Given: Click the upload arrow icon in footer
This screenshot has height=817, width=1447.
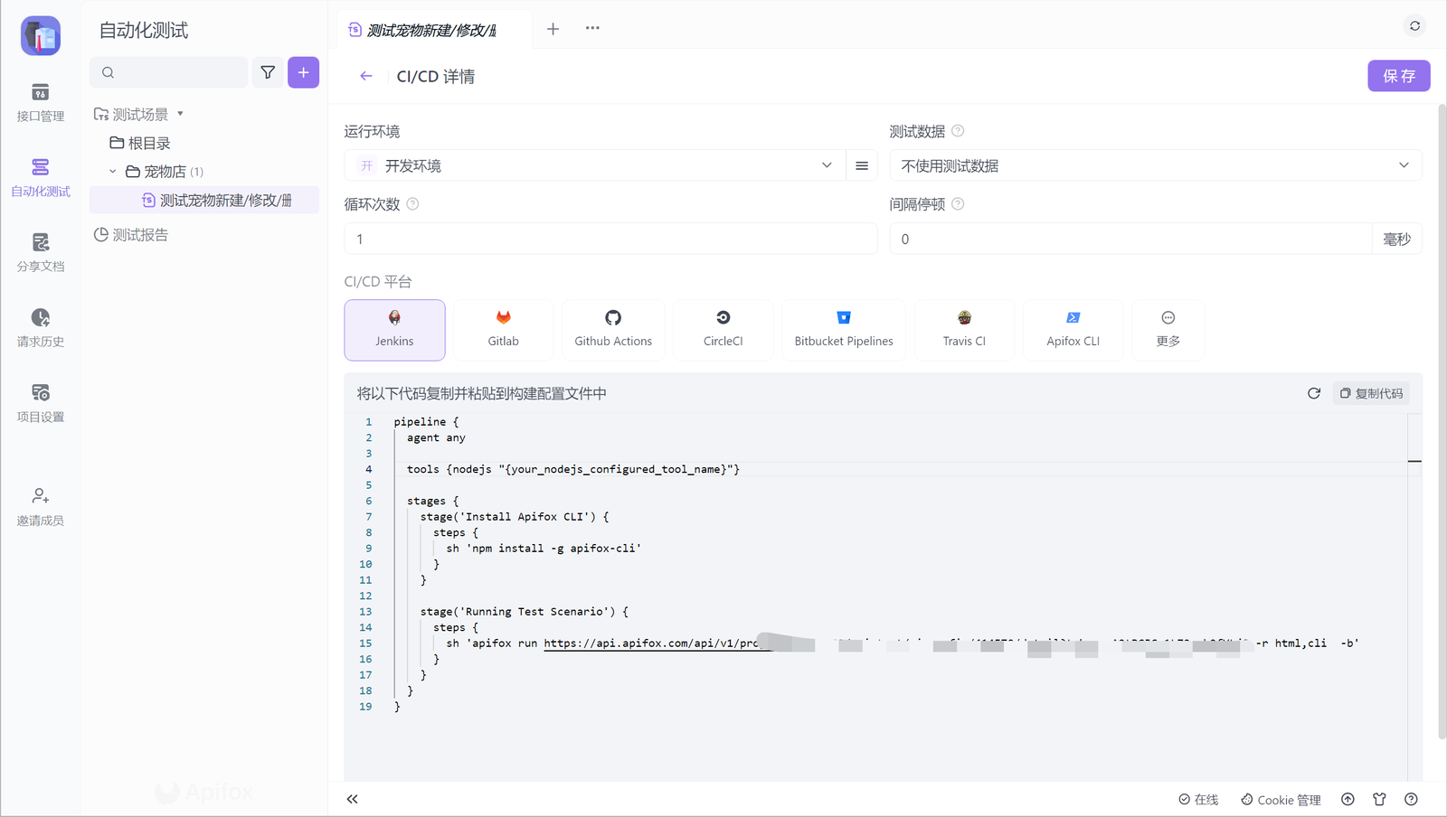Looking at the screenshot, I should pyautogui.click(x=1348, y=799).
